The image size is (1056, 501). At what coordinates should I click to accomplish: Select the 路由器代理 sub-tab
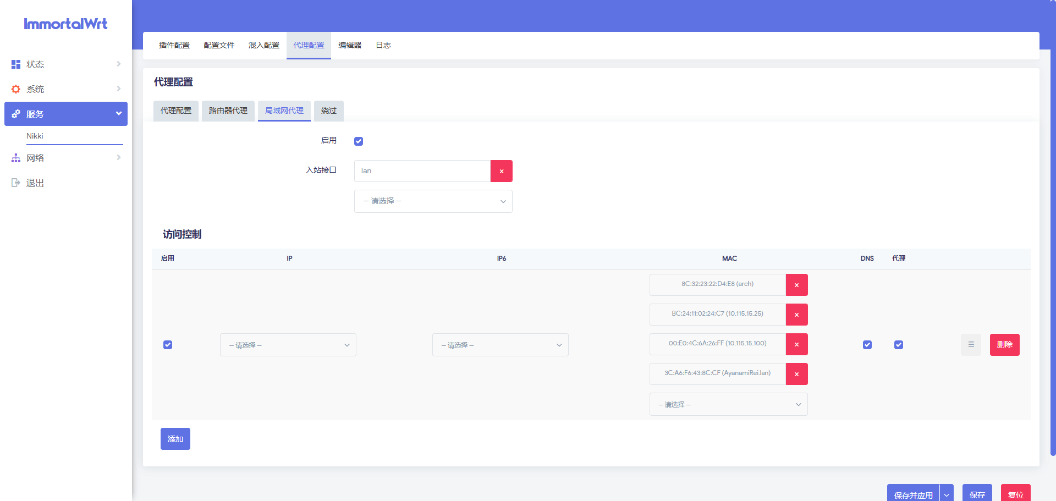[228, 111]
